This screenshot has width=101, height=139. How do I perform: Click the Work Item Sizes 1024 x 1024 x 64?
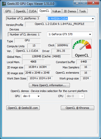(x=40, y=78)
